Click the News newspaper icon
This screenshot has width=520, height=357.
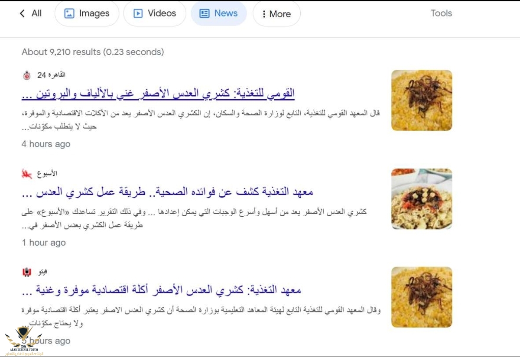(204, 13)
